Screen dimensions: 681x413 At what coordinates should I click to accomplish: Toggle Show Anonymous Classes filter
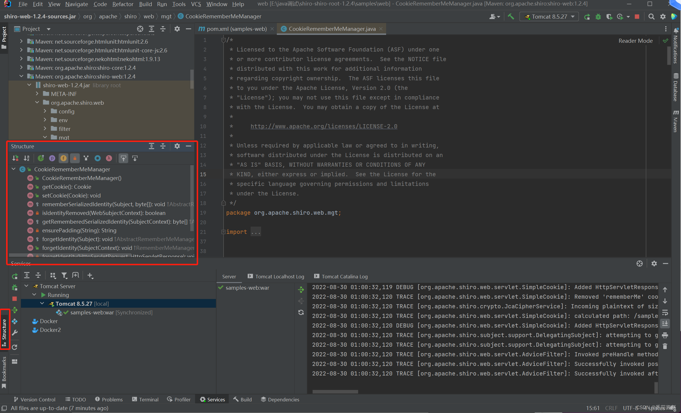point(98,158)
